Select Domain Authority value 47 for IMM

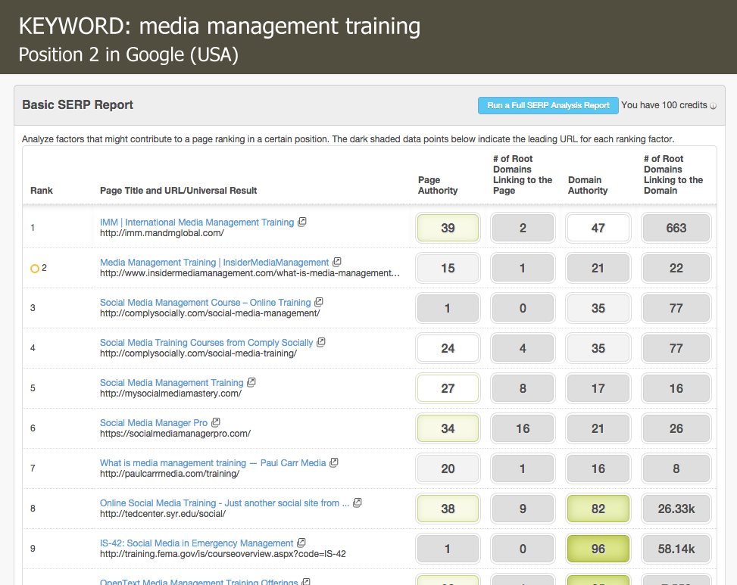(x=598, y=229)
